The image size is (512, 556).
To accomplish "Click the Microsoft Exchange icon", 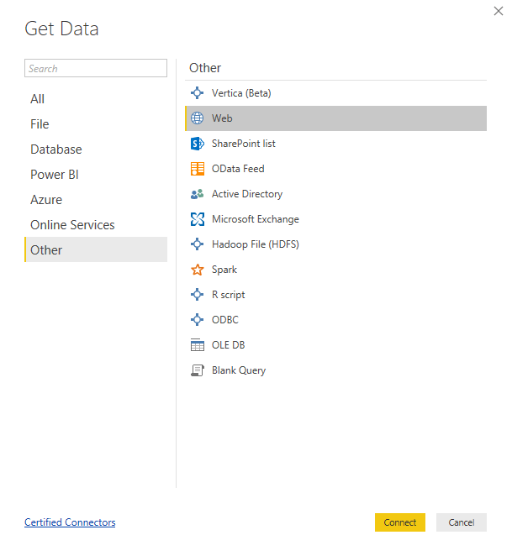I will [x=197, y=219].
